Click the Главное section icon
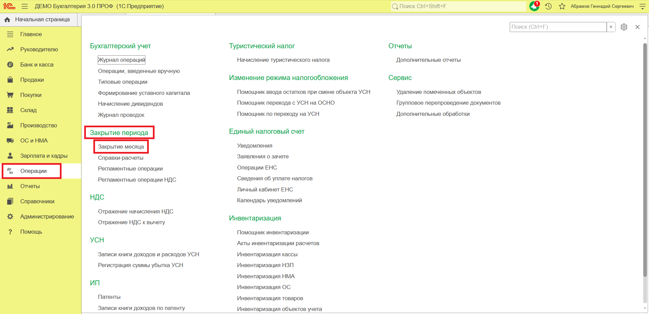 coord(10,34)
